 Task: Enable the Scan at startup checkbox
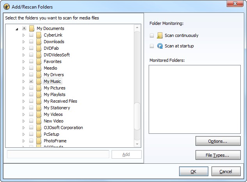(151, 46)
